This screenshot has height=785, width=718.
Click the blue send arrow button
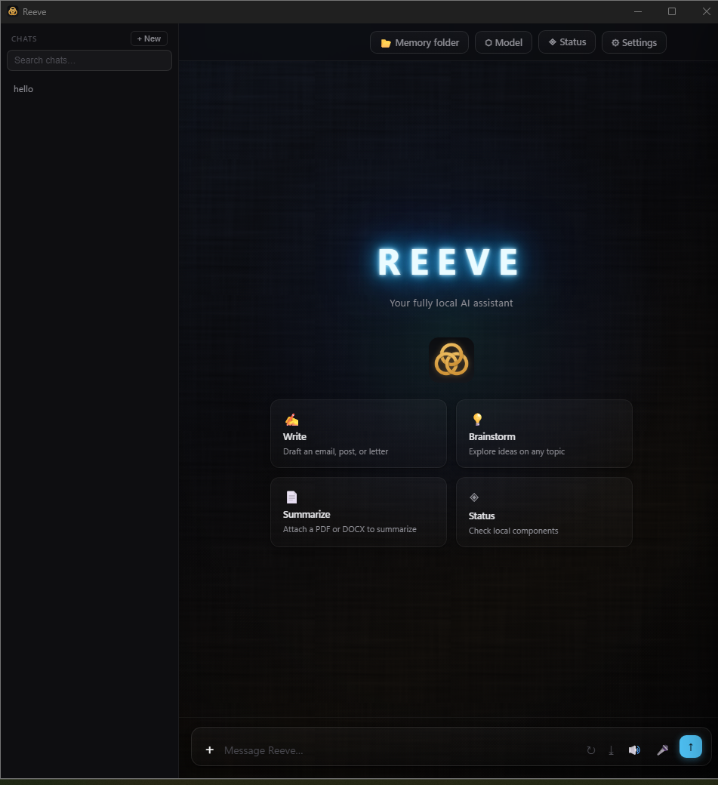coord(691,747)
